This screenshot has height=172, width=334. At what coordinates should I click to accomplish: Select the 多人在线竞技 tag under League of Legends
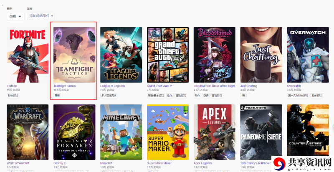pos(109,96)
